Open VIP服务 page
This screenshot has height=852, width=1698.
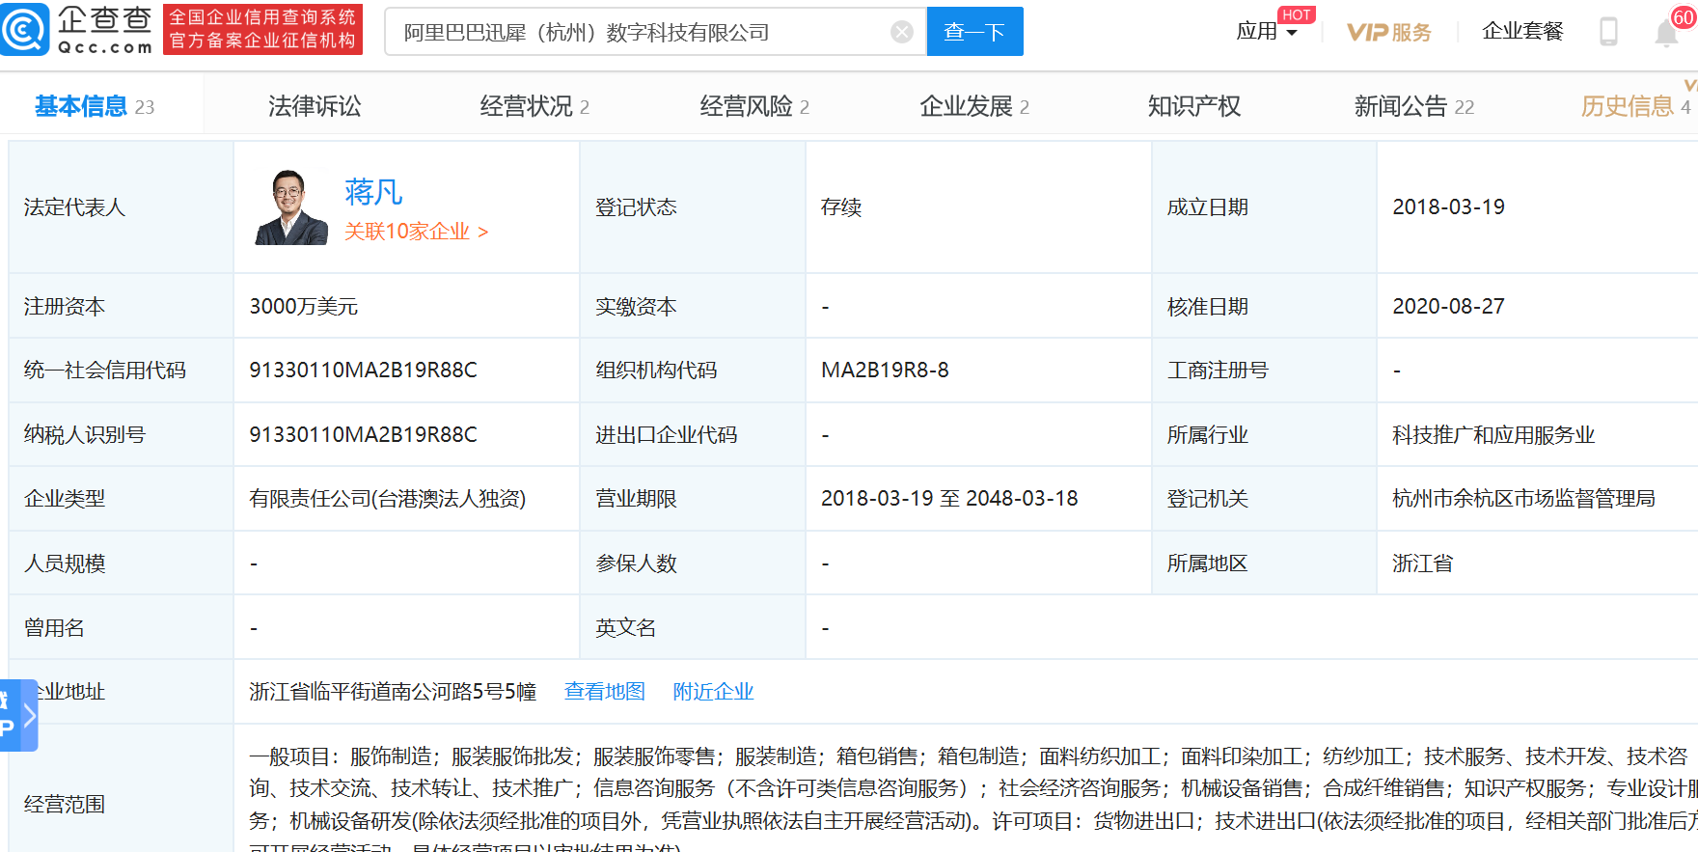point(1389,33)
